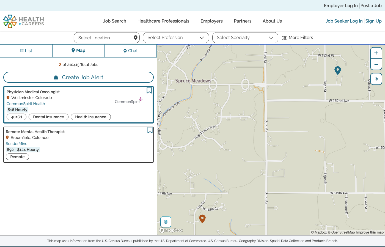Click the 401(k) benefit tag

16,117
